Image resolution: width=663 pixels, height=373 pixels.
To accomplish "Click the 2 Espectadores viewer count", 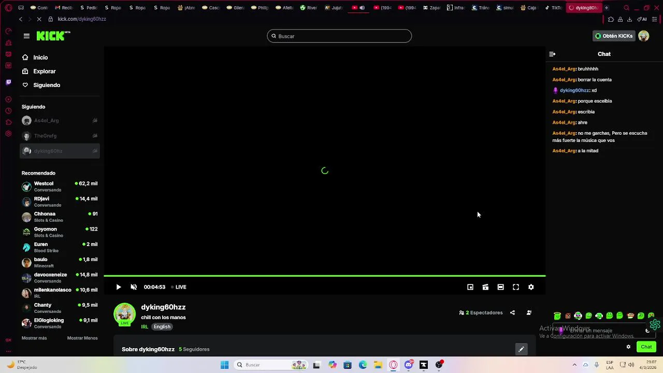I will [481, 313].
